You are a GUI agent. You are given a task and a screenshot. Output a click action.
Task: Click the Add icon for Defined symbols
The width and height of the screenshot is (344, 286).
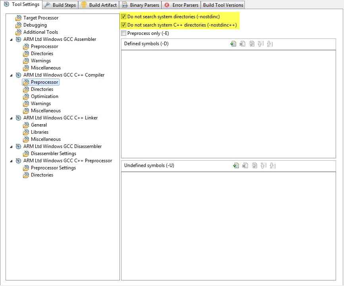[x=233, y=44]
